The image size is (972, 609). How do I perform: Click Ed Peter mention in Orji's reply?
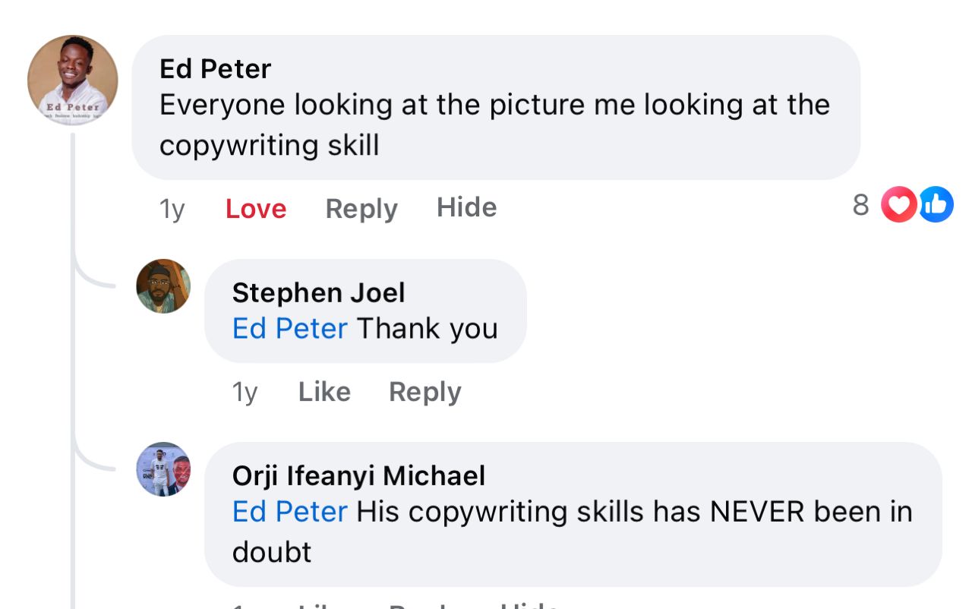pos(289,512)
